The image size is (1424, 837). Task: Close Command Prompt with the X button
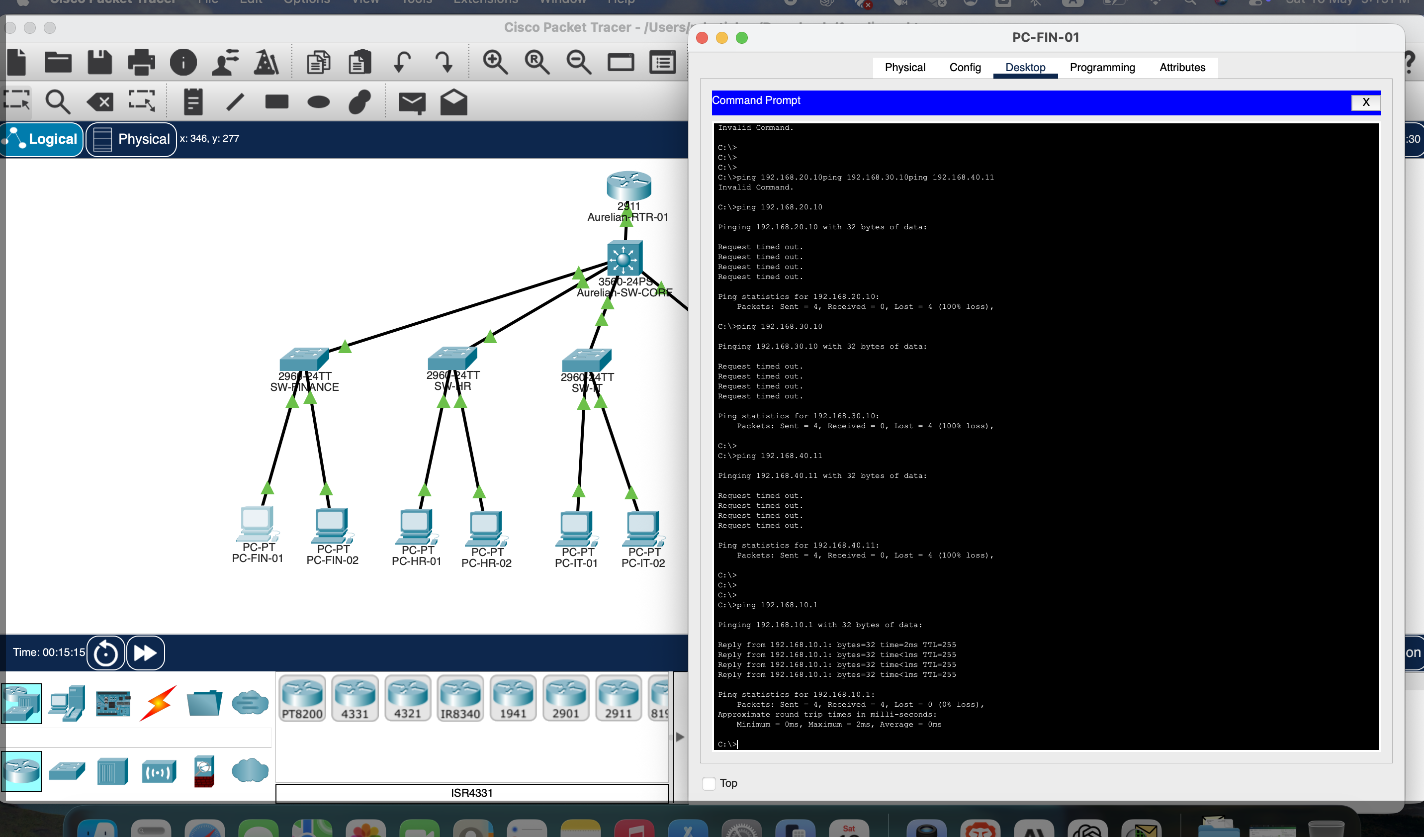click(x=1365, y=102)
